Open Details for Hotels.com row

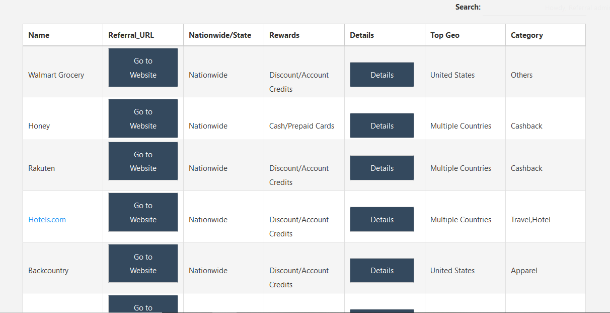click(x=382, y=219)
